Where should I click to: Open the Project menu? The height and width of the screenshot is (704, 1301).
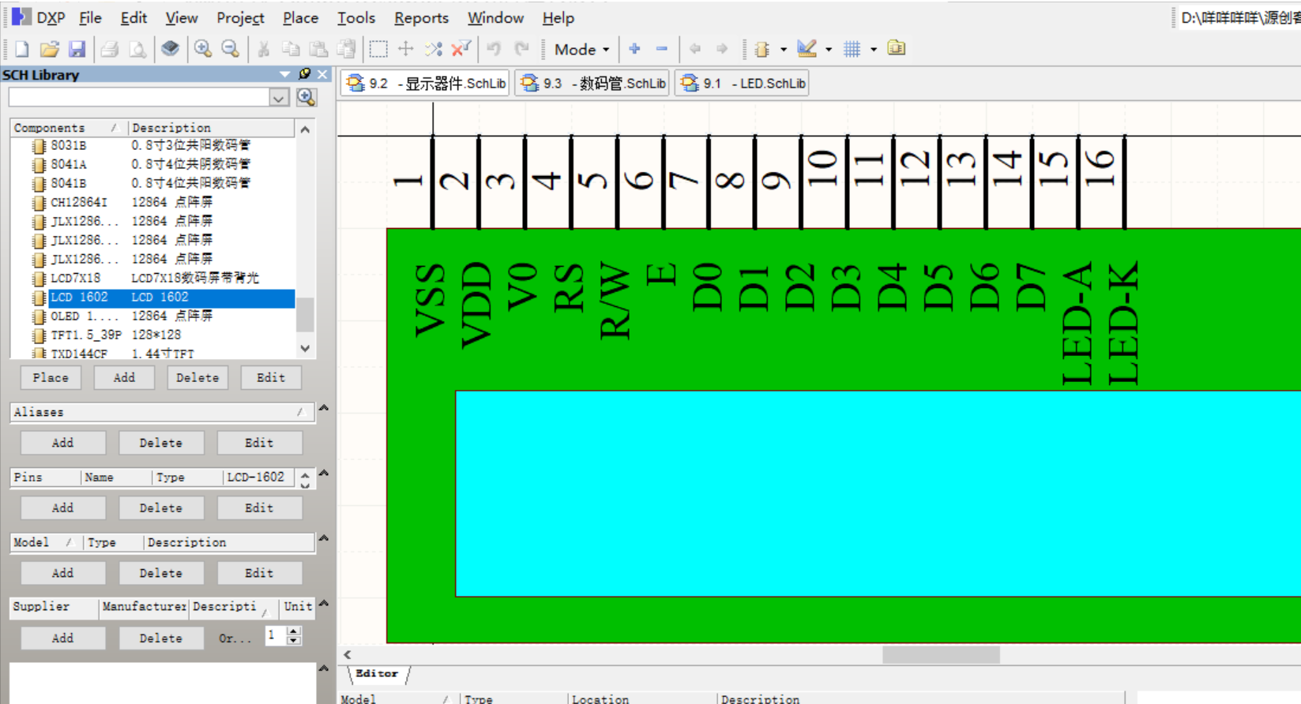click(240, 17)
